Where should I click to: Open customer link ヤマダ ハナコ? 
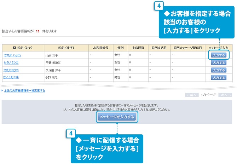click(x=12, y=55)
